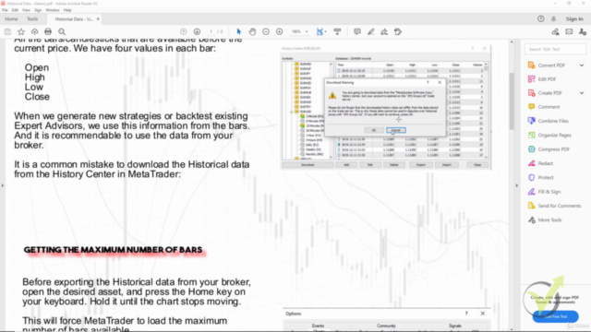This screenshot has width=591, height=332.
Task: Expand the Create PDF chevron
Action: click(582, 93)
